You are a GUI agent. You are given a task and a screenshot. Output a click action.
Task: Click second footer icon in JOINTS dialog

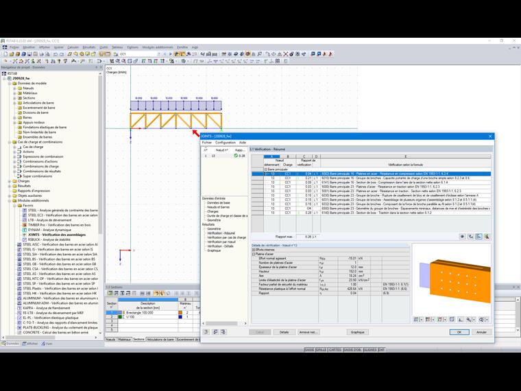(x=215, y=332)
